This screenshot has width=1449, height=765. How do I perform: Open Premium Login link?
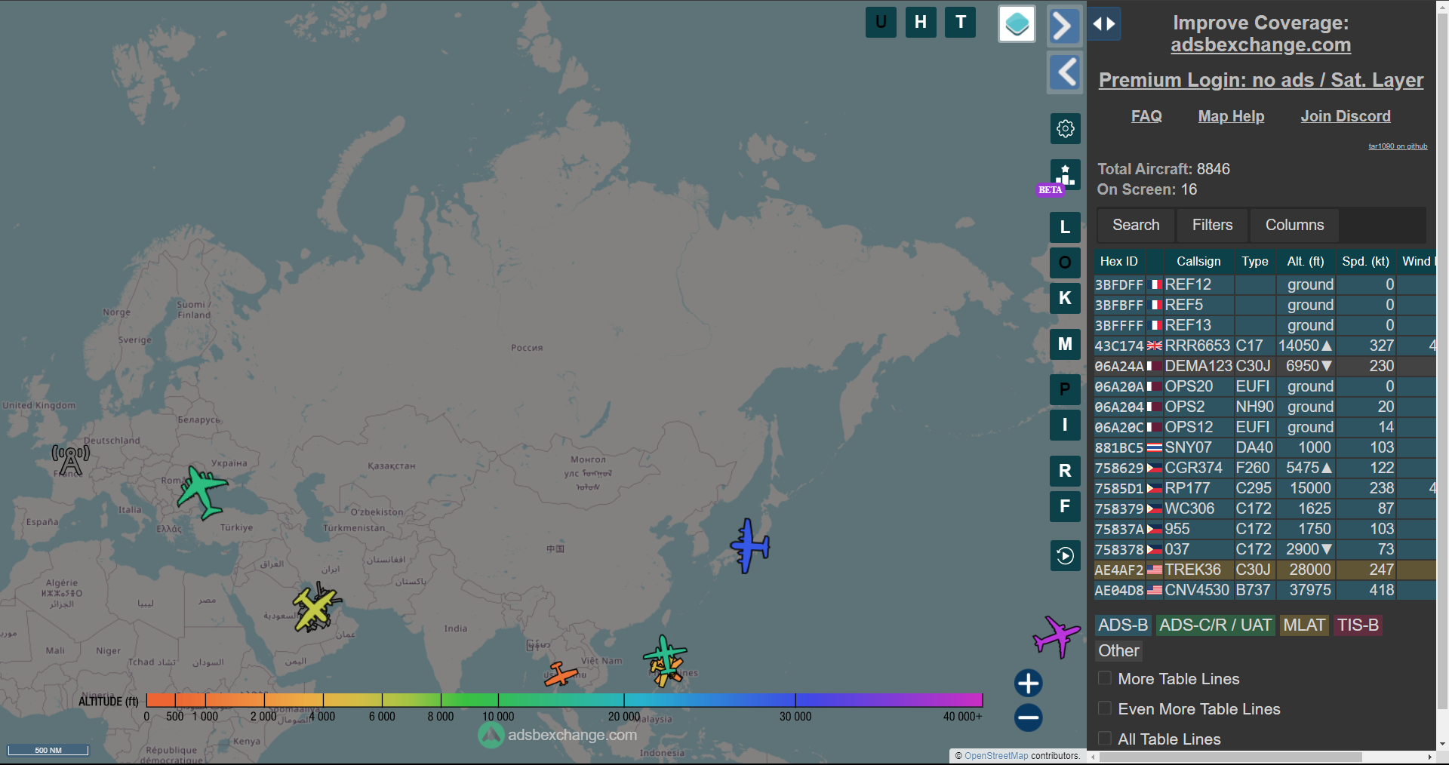pyautogui.click(x=1261, y=80)
